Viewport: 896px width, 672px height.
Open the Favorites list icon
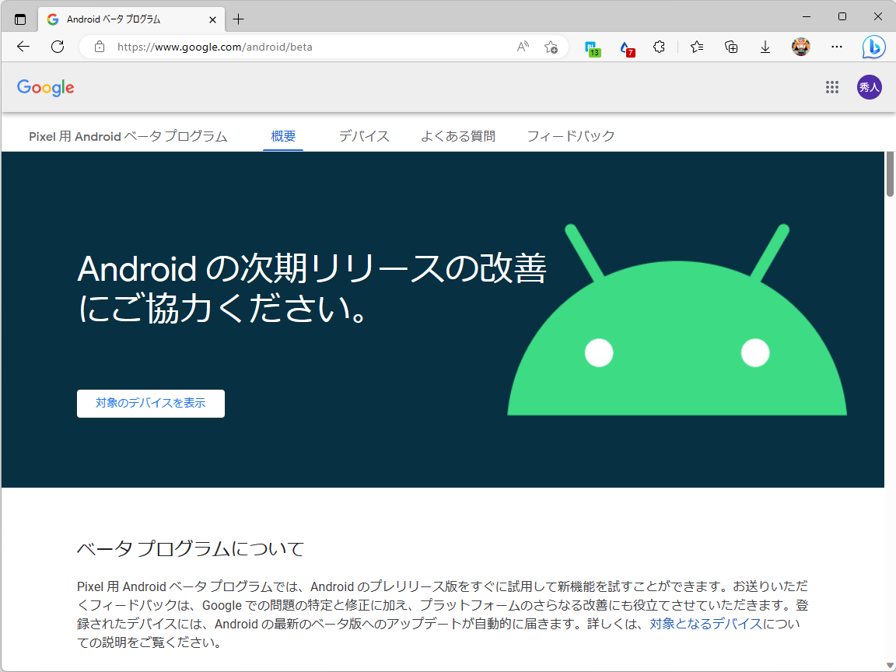coord(696,47)
